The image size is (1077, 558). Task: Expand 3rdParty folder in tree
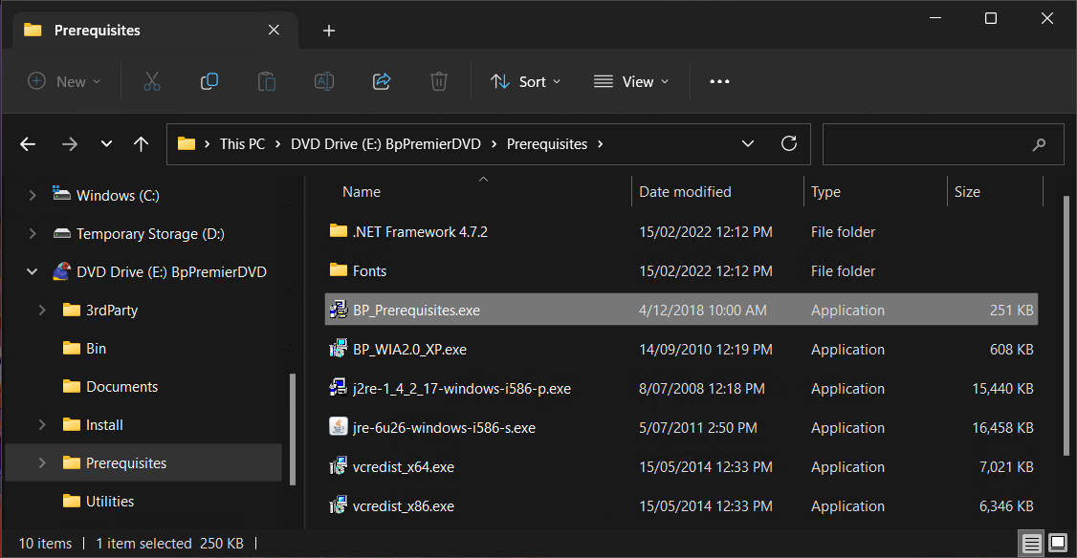pos(42,311)
